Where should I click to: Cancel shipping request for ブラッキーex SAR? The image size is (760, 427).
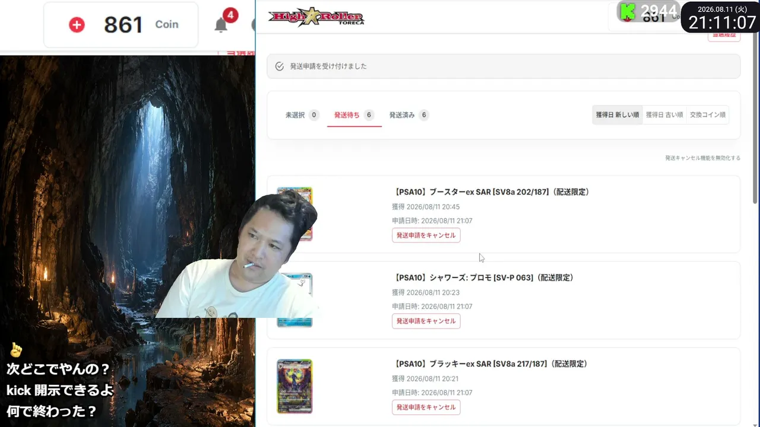(x=426, y=407)
